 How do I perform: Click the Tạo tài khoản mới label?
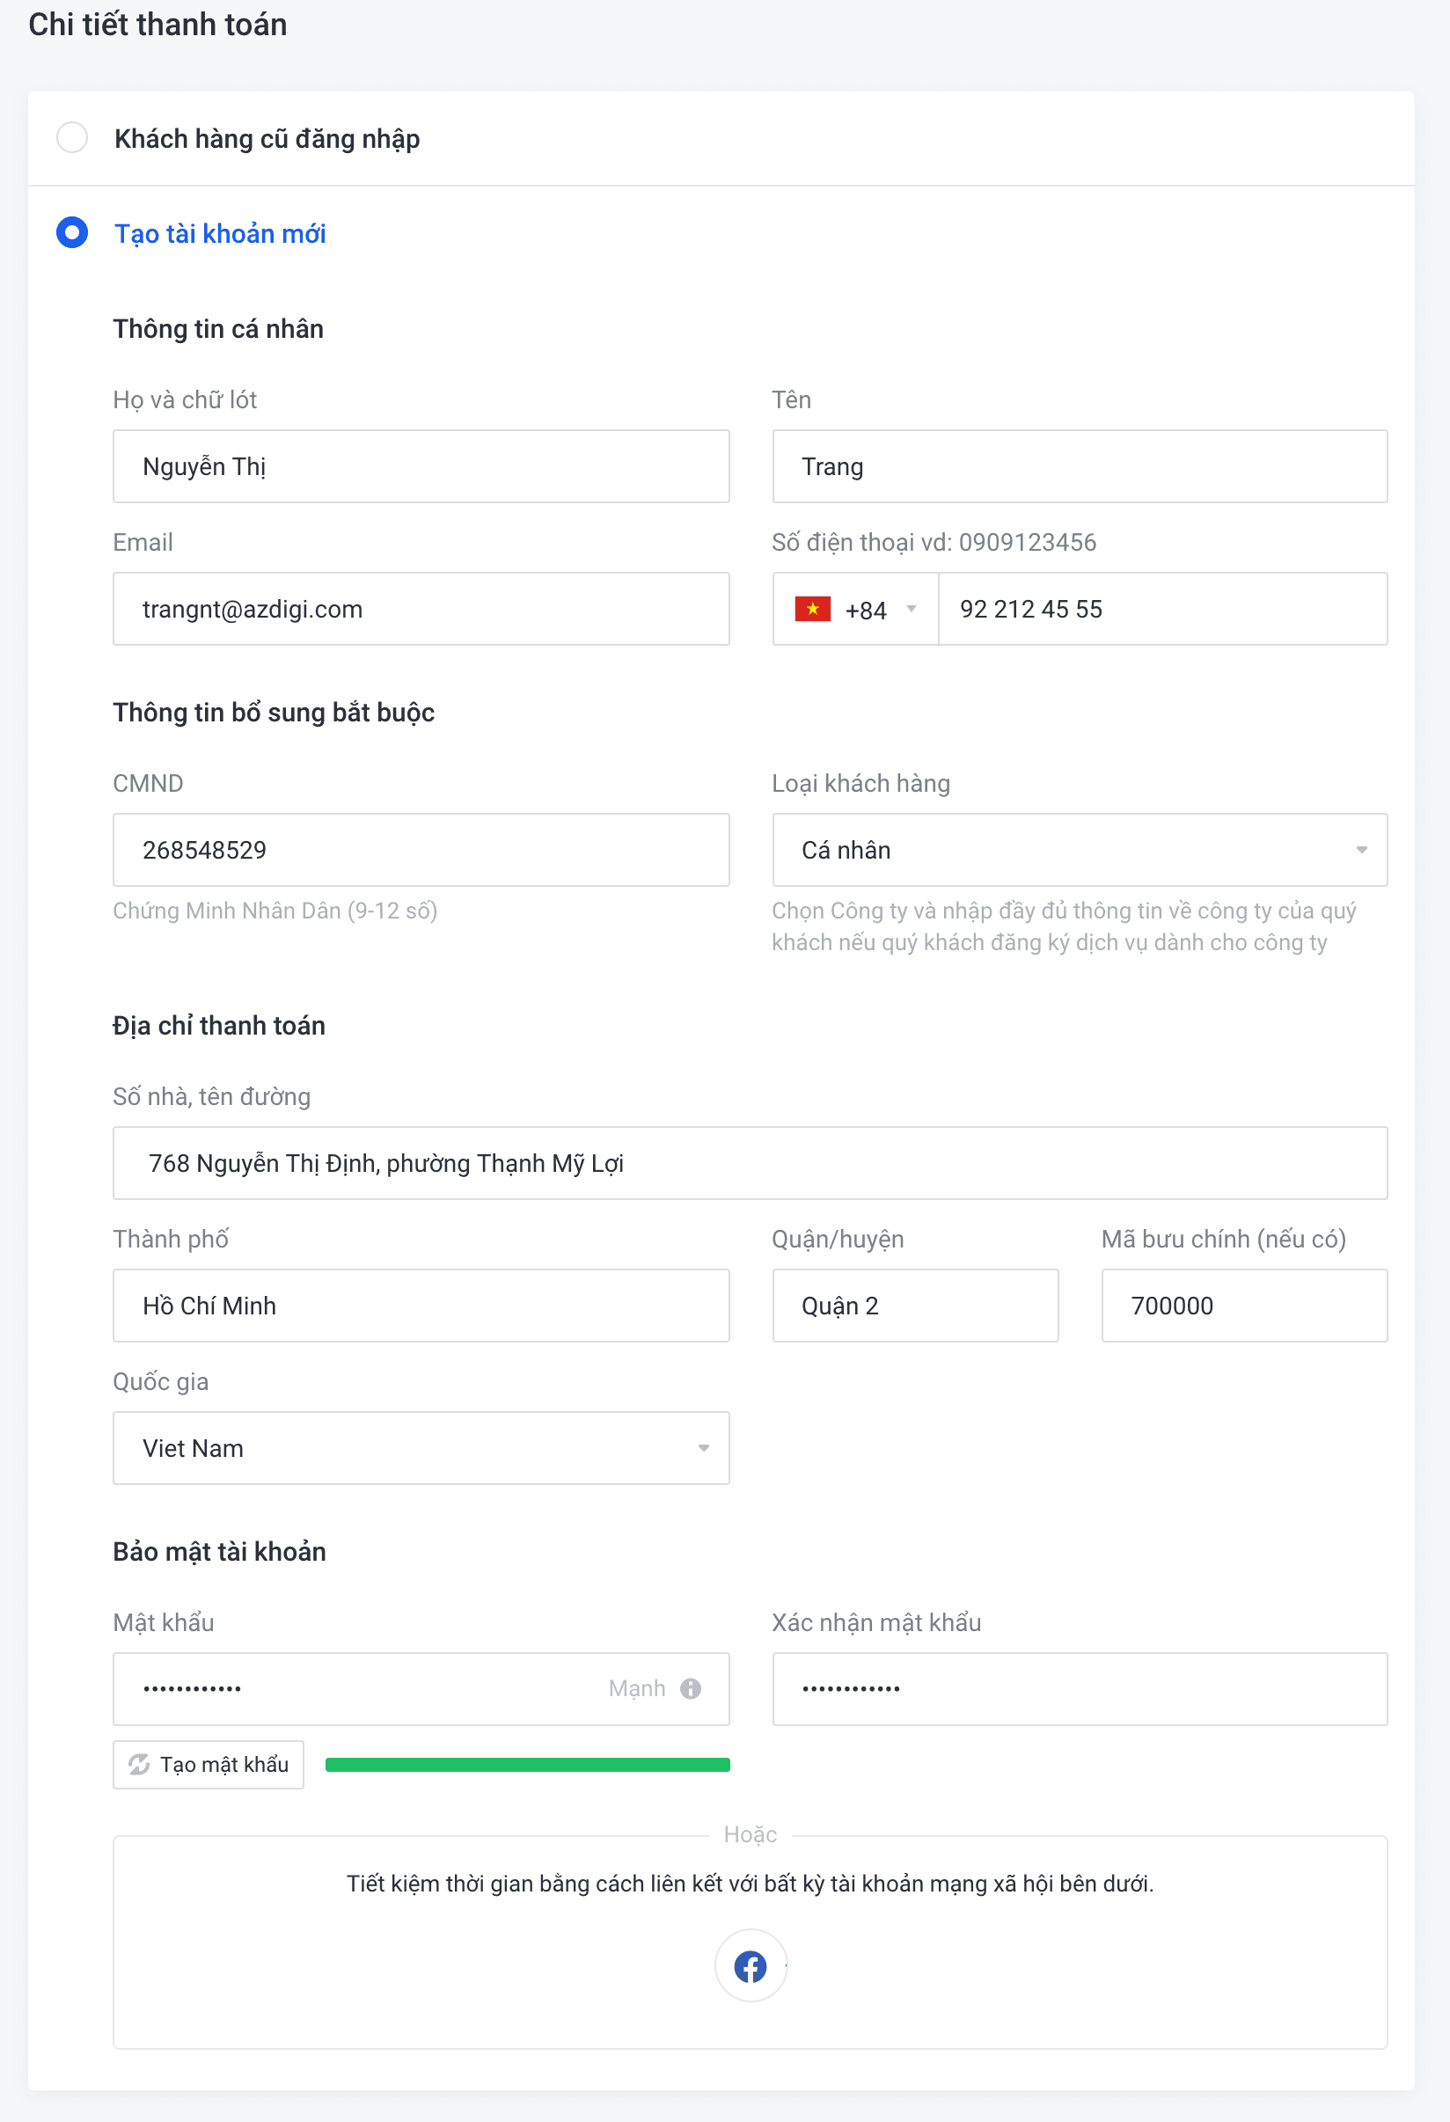(219, 234)
